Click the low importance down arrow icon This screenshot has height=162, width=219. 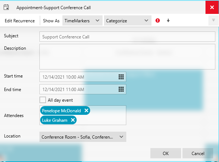pyautogui.click(x=168, y=21)
